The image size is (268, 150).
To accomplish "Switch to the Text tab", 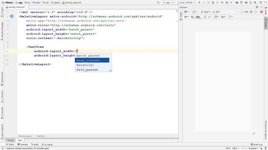I will (x=20, y=140).
